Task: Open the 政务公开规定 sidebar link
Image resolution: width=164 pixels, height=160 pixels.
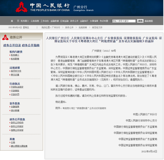Action: pos(17,126)
